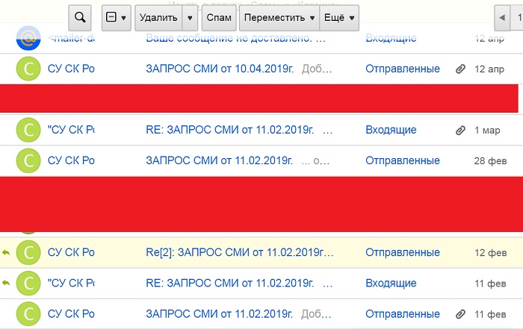Image resolution: width=523 pixels, height=329 pixels.
Task: Open the ЗАПРОС СМИ от 10.04.2019г. message
Action: [221, 69]
